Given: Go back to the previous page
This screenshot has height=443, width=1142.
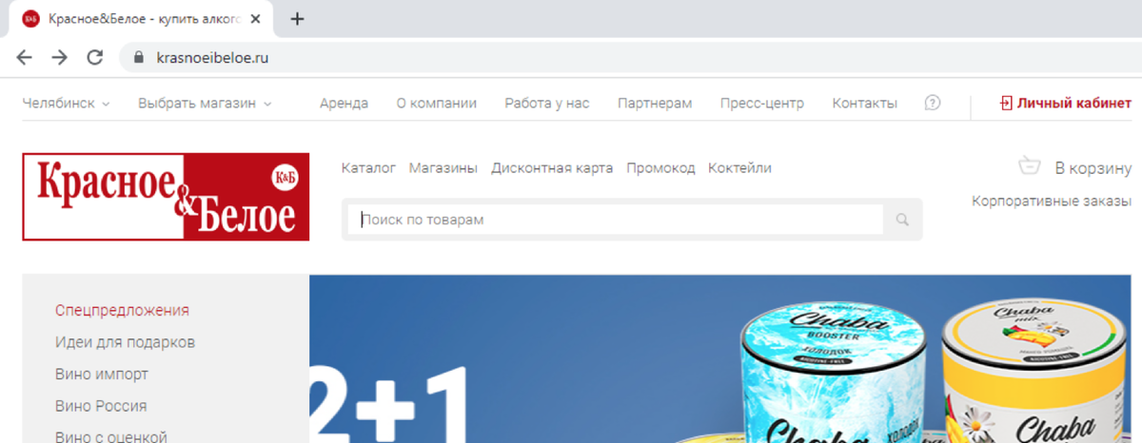Looking at the screenshot, I should (25, 57).
